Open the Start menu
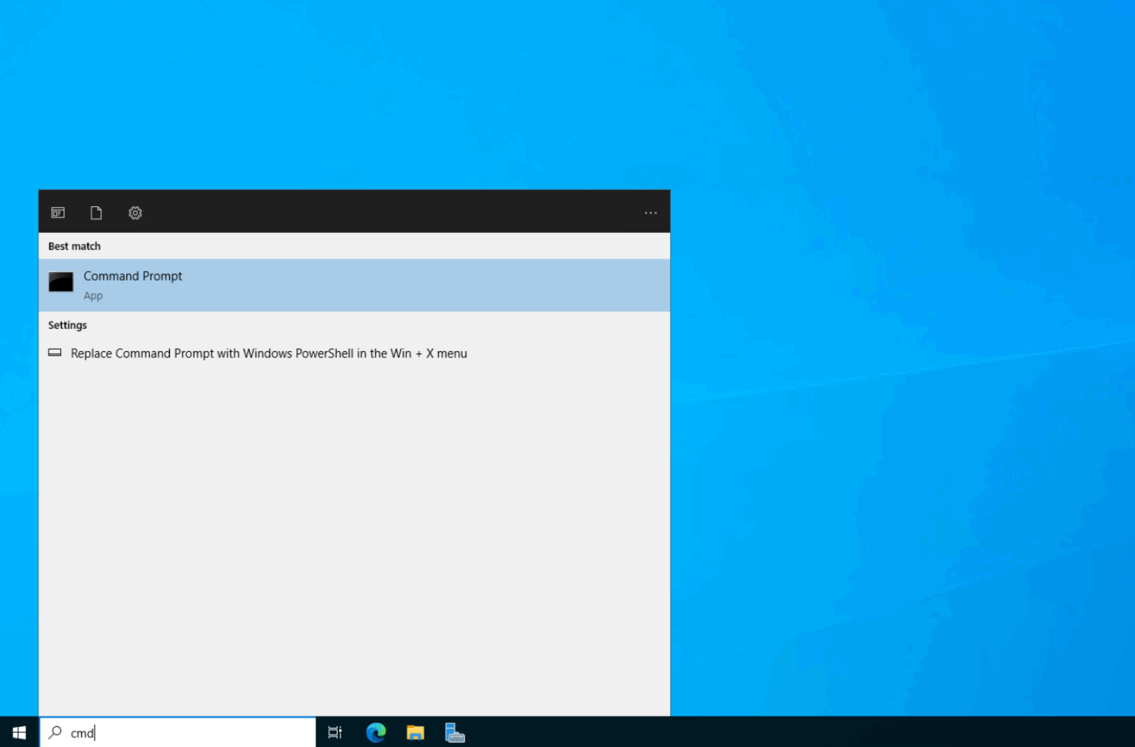This screenshot has width=1135, height=747. [x=18, y=731]
